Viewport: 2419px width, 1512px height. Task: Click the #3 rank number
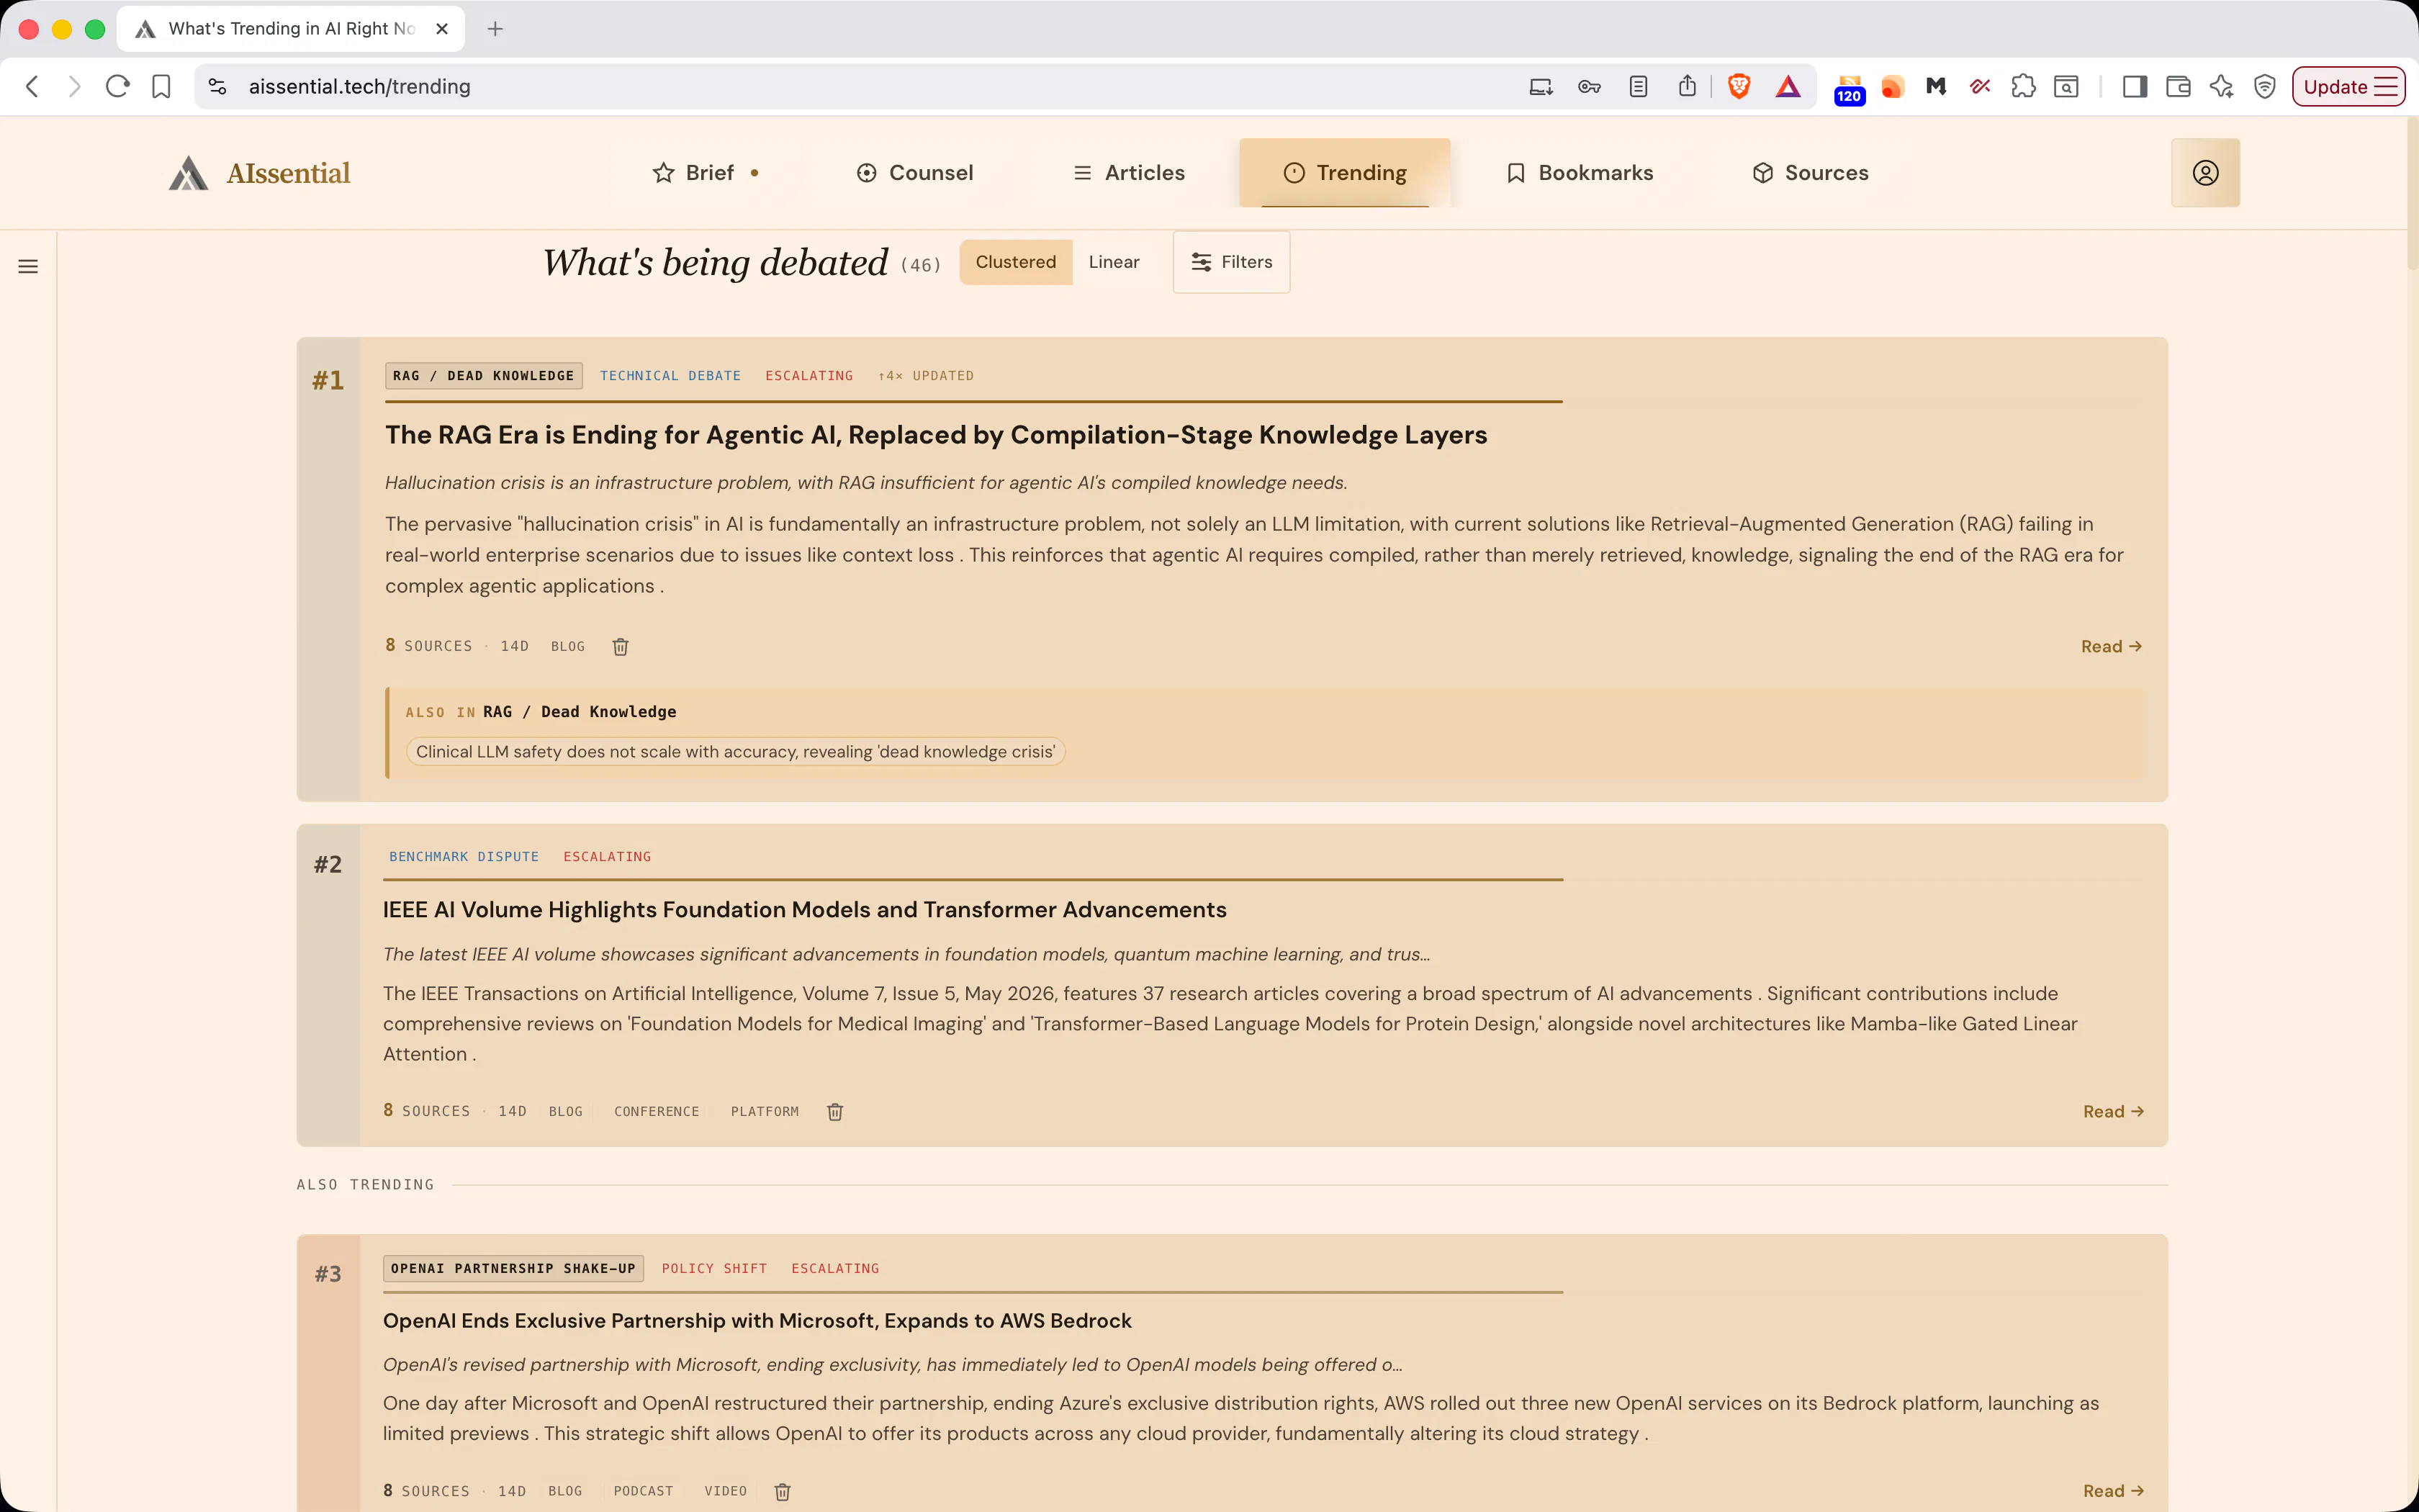coord(328,1274)
